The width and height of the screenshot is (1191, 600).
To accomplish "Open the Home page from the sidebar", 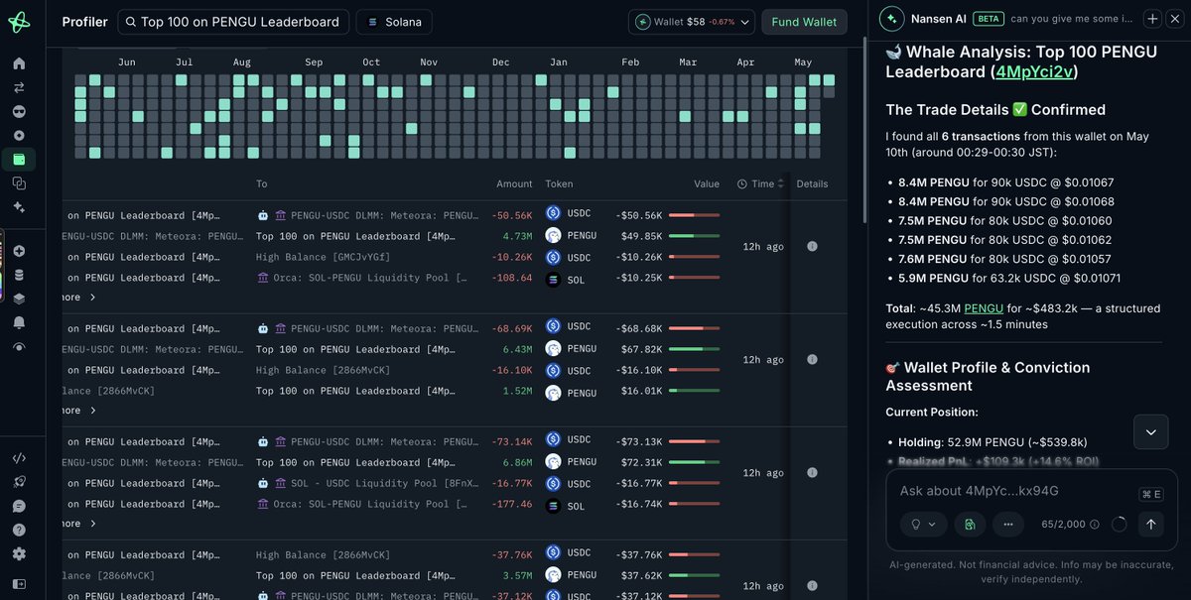I will (x=19, y=63).
